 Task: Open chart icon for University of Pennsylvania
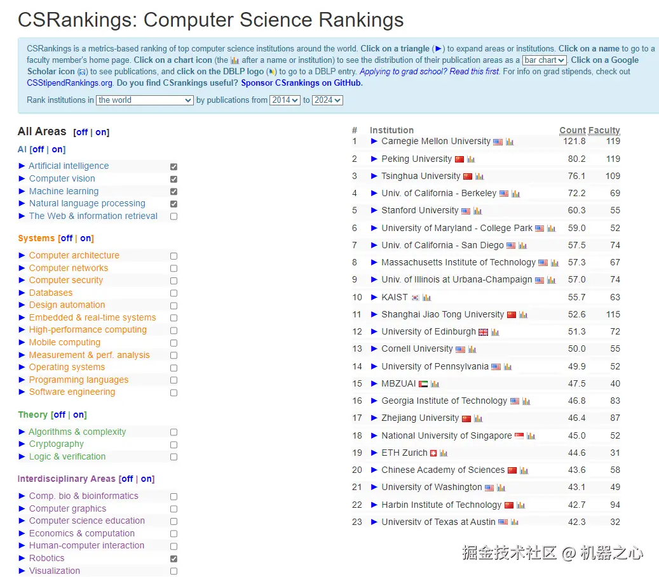508,367
